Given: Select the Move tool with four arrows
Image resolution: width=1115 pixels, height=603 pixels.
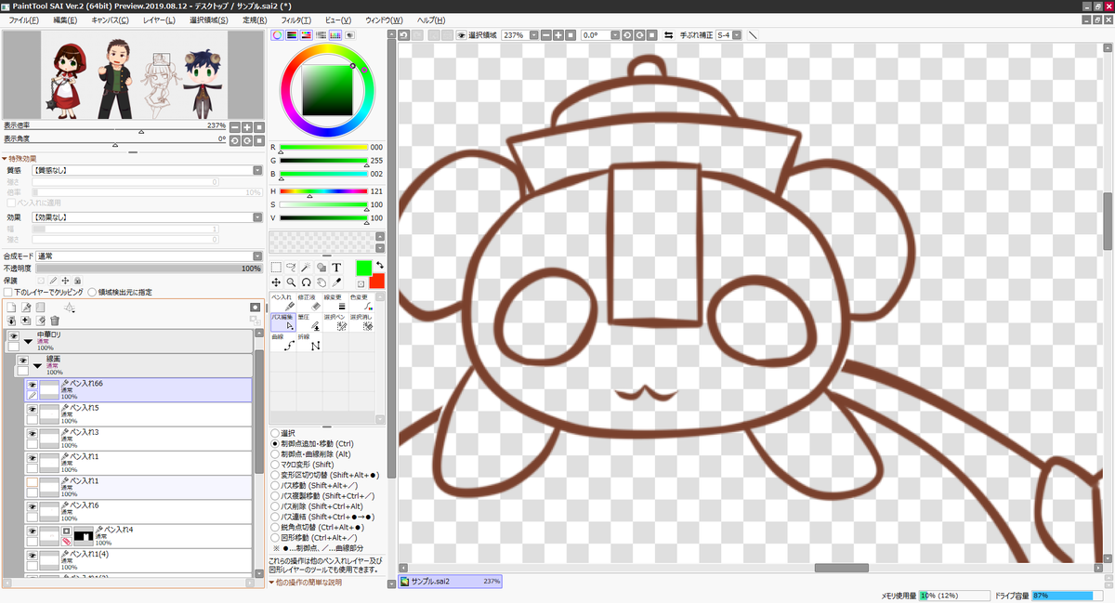Looking at the screenshot, I should coord(276,282).
